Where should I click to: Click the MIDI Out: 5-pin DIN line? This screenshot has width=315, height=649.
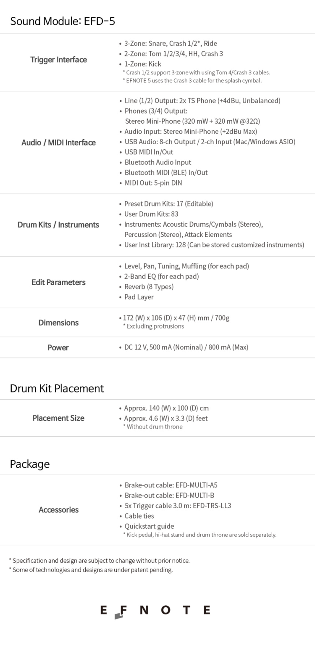pyautogui.click(x=153, y=183)
